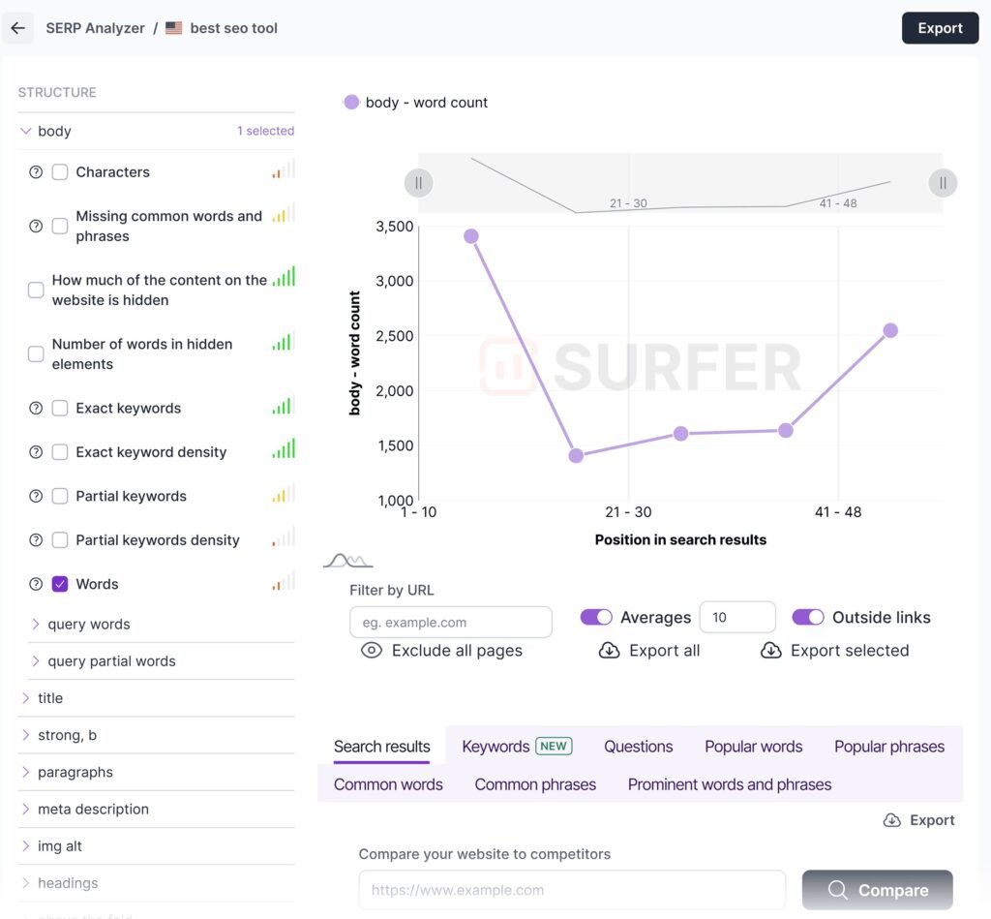Click the left range slider handle

[x=418, y=183]
